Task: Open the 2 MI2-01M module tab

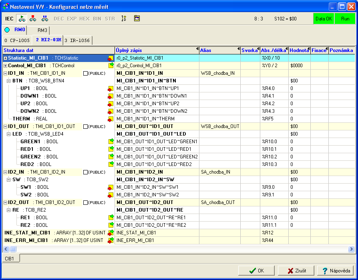Action: (x=48, y=40)
